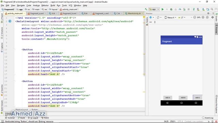Open the Nexus 4 device dropdown

(170, 17)
